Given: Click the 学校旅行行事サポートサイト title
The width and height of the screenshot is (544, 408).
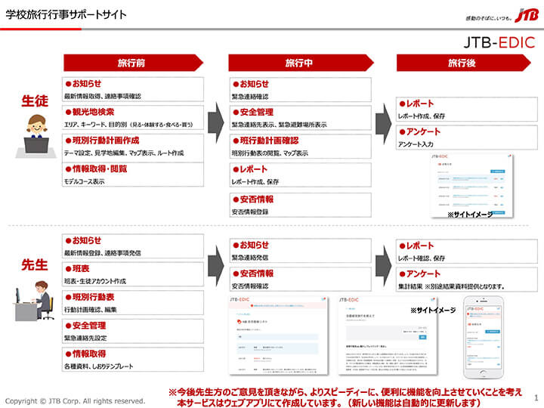Looking at the screenshot, I should pyautogui.click(x=66, y=14).
